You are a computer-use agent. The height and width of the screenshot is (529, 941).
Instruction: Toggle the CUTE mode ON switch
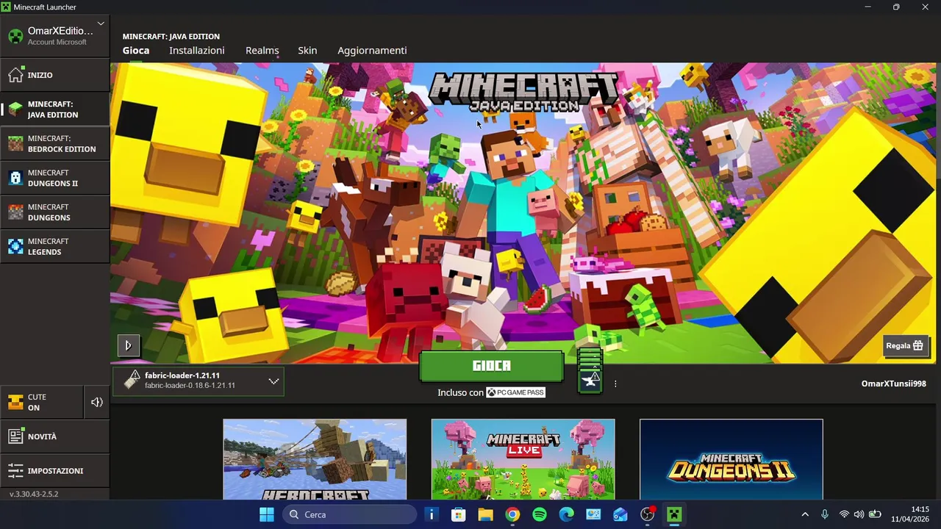[x=42, y=403]
